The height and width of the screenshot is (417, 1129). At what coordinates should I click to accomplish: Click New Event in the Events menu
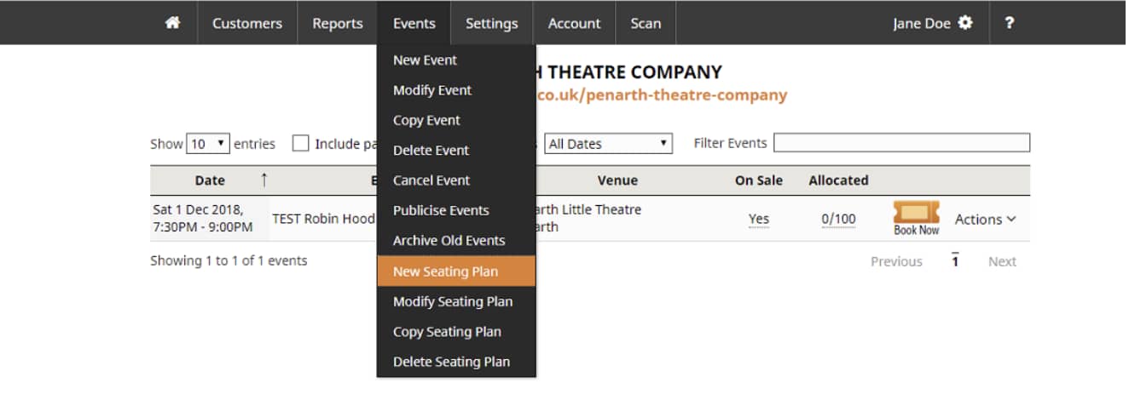425,60
